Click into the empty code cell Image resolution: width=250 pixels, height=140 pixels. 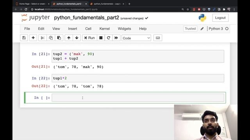coord(138,98)
